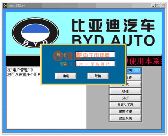Click the 确定 confirm button
168x136 pixels.
pyautogui.click(x=66, y=76)
